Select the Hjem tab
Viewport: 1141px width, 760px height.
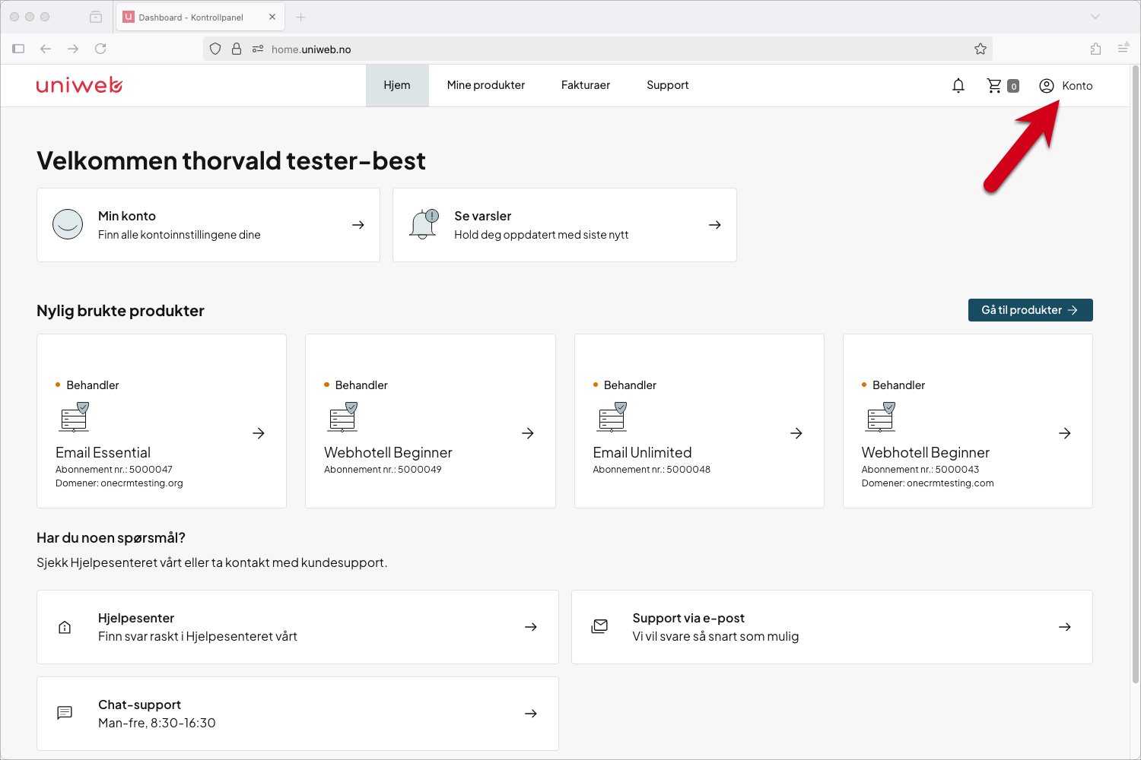point(397,85)
